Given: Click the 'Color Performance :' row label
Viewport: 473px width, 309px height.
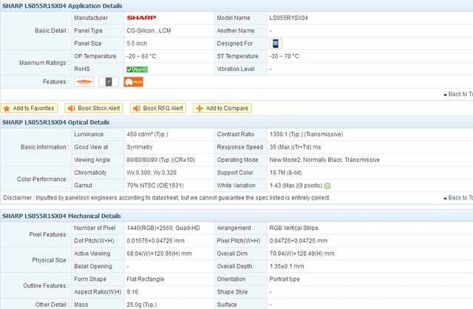Looking at the screenshot, I should (43, 179).
